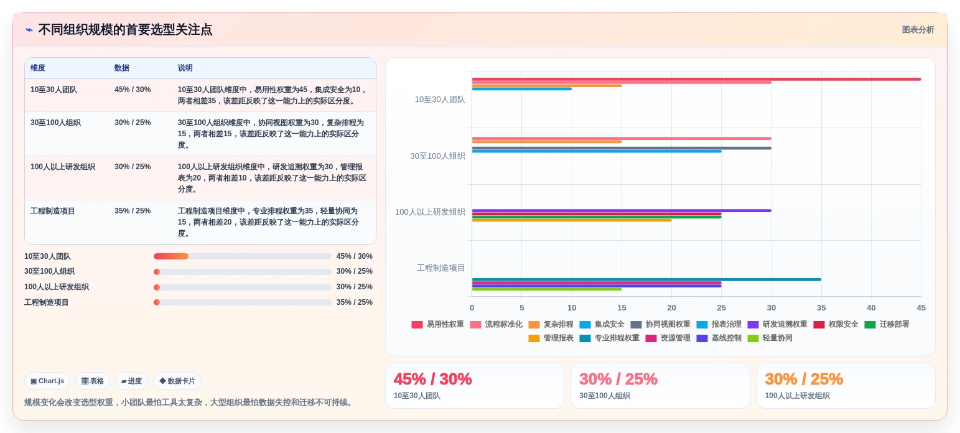960x433 pixels.
Task: Click the 工程制造项目 label beside the progress bar
Action: point(47,302)
